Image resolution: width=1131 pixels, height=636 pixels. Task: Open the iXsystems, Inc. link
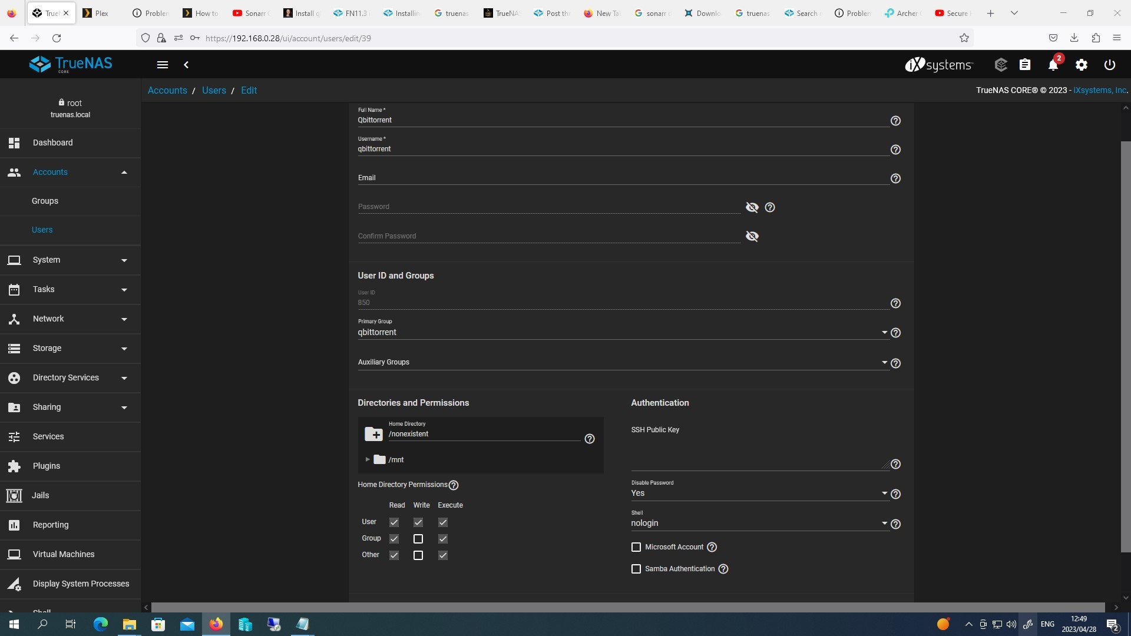1099,90
